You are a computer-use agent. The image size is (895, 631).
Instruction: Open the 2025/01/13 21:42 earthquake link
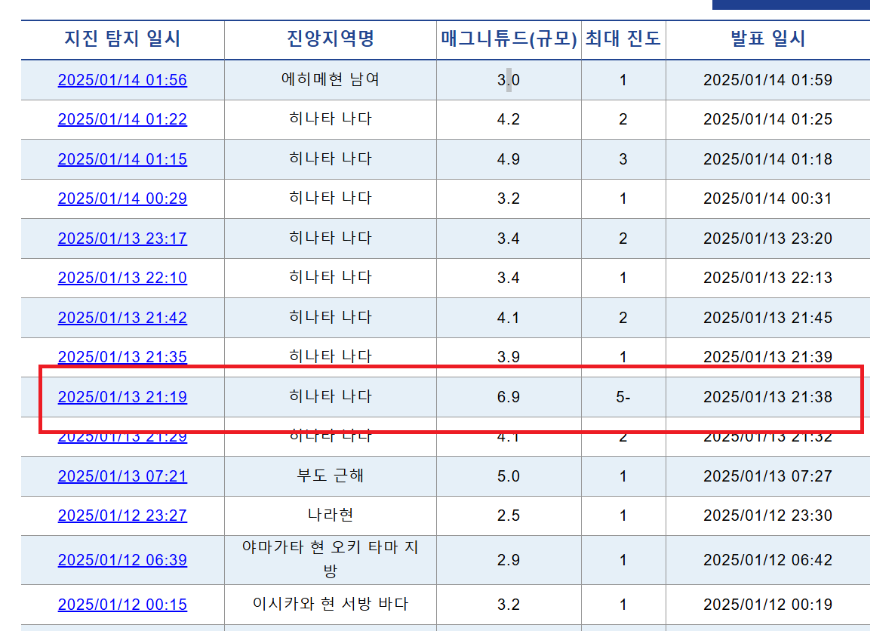click(x=122, y=318)
